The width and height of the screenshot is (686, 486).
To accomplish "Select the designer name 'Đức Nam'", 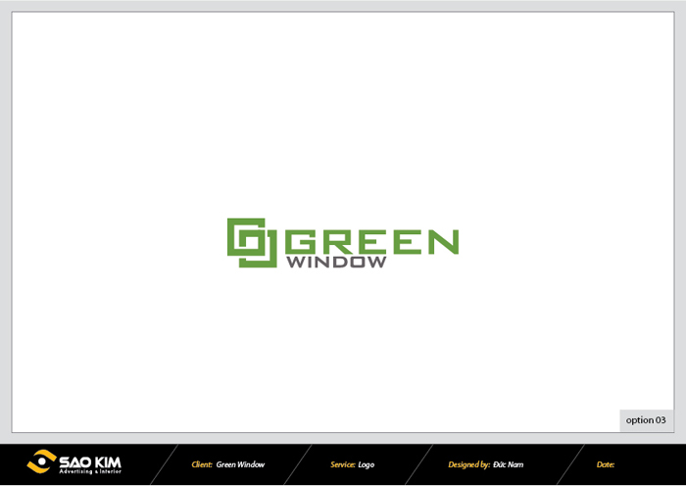I will click(508, 464).
